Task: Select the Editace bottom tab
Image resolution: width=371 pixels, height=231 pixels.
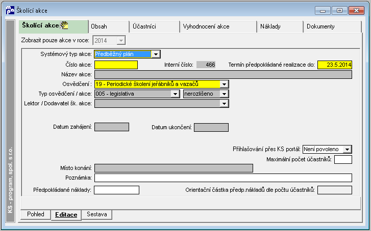Action: click(66, 215)
